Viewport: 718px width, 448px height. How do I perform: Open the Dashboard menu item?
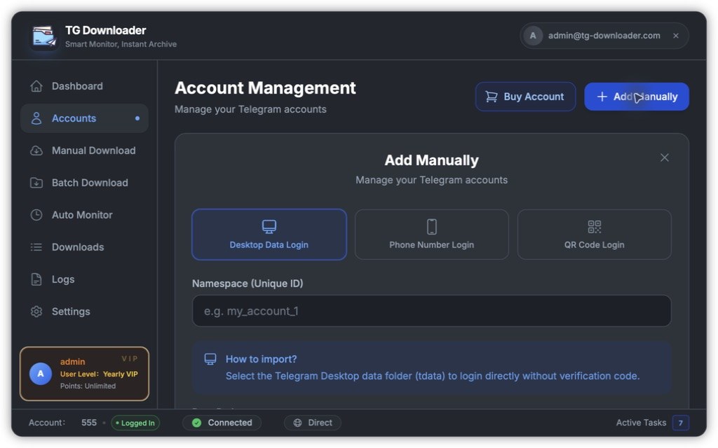click(x=84, y=86)
